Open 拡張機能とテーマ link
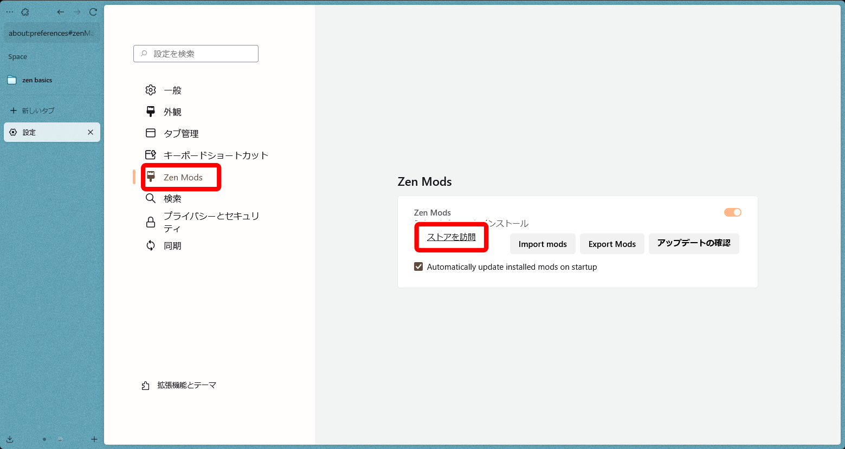Screen dimensions: 845x449 point(179,385)
